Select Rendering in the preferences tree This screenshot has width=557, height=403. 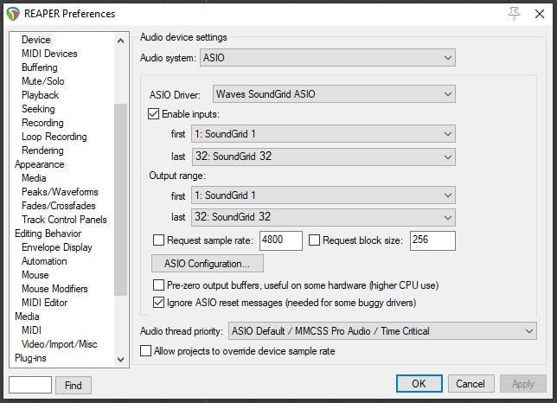click(x=42, y=150)
